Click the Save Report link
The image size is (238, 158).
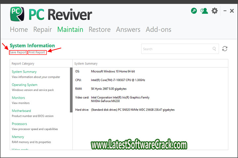pos(18,52)
